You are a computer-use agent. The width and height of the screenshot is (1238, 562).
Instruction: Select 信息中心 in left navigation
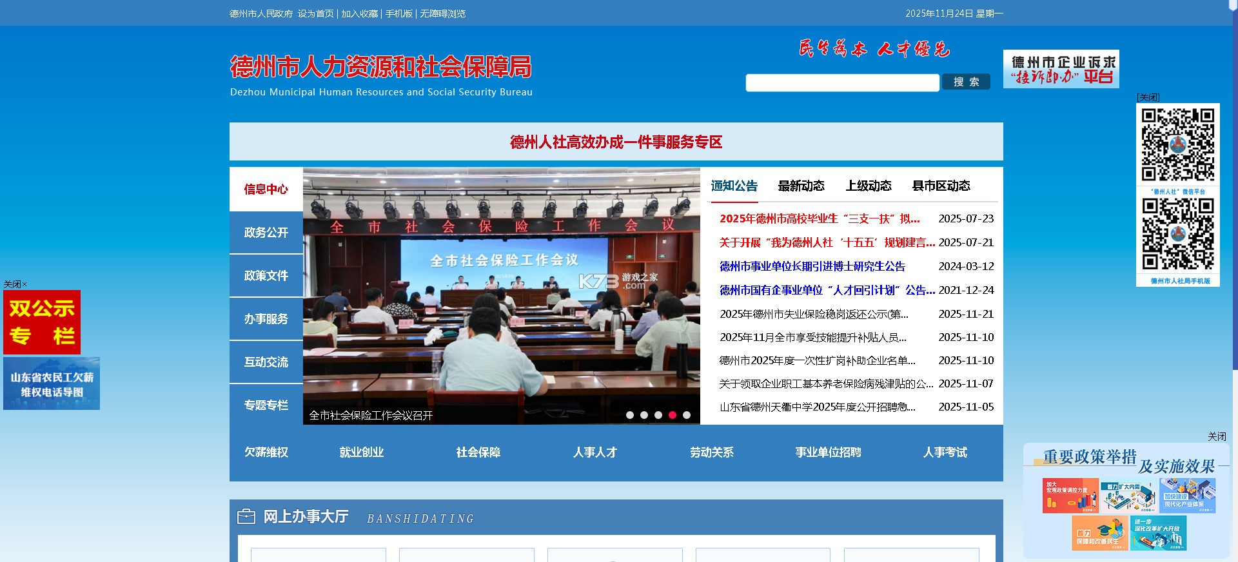[x=266, y=189]
